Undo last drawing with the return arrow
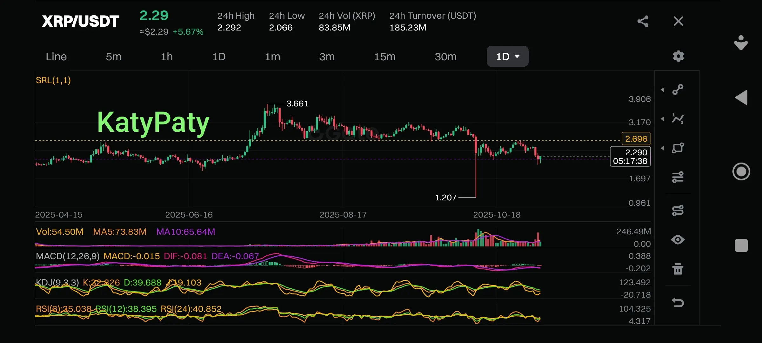 click(678, 302)
